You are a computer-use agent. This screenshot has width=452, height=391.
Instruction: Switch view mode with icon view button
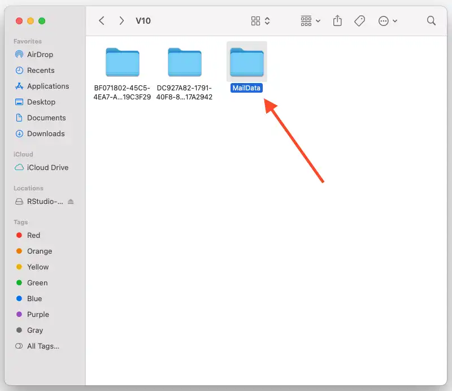click(260, 21)
